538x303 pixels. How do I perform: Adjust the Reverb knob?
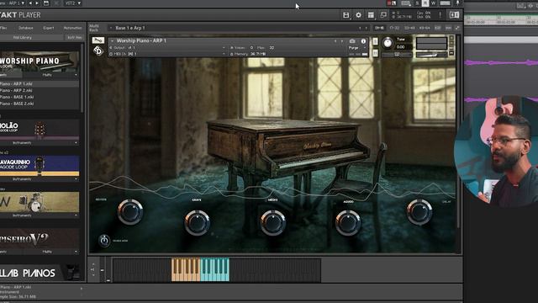tap(130, 212)
